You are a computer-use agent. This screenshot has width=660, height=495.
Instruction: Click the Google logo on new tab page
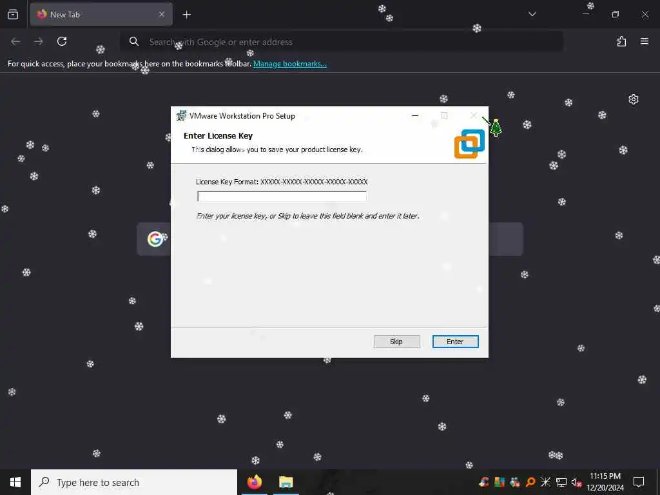tap(155, 238)
